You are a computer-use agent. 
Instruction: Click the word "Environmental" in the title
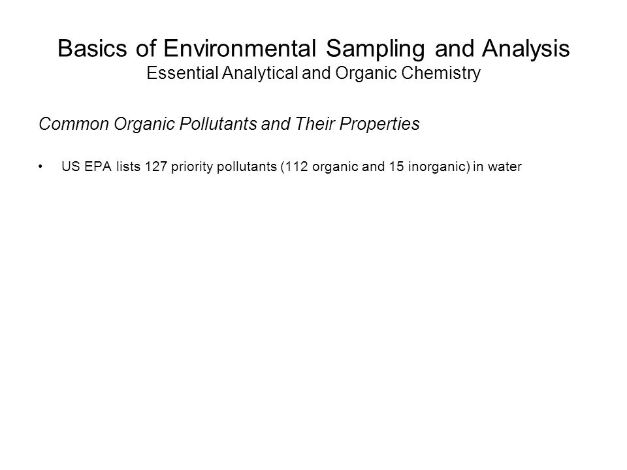tap(240, 48)
